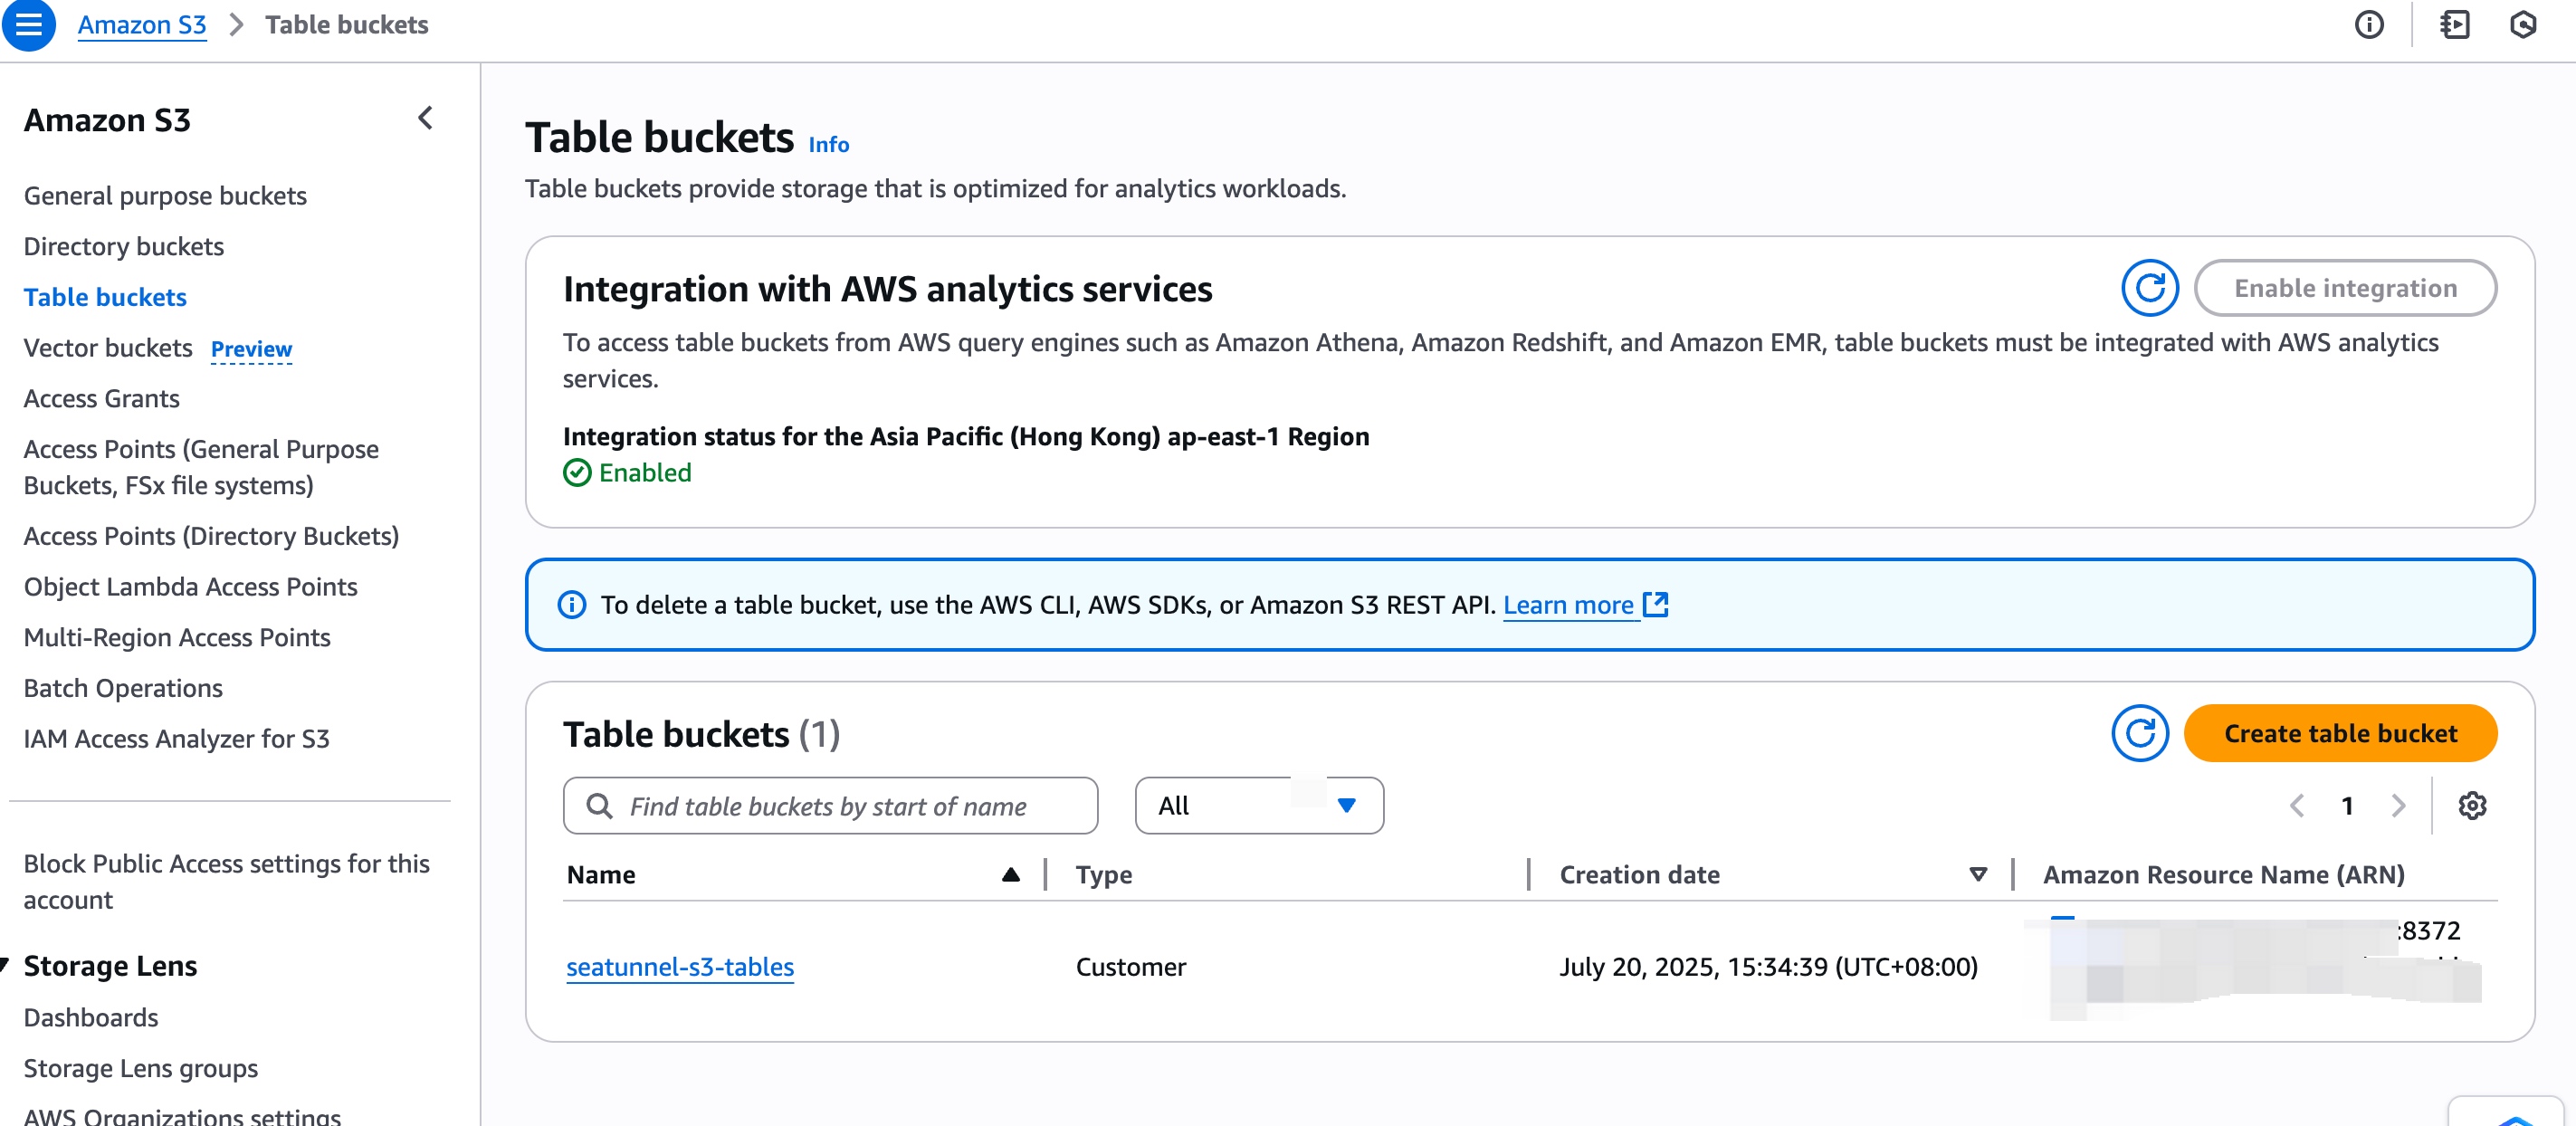Go to next page of table buckets
Viewport: 2576px width, 1126px height.
pos(2398,806)
